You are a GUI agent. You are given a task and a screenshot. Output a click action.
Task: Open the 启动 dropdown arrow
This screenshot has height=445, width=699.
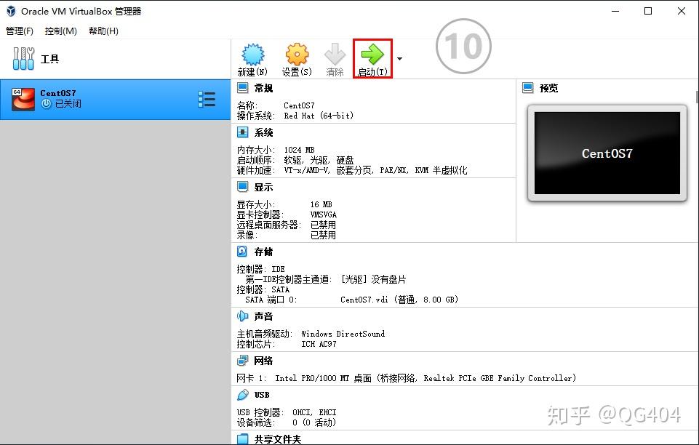pyautogui.click(x=400, y=58)
